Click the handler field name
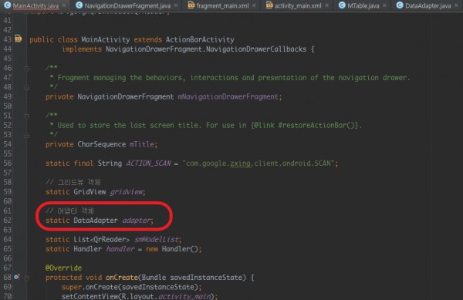The height and width of the screenshot is (300, 463). click(x=120, y=249)
